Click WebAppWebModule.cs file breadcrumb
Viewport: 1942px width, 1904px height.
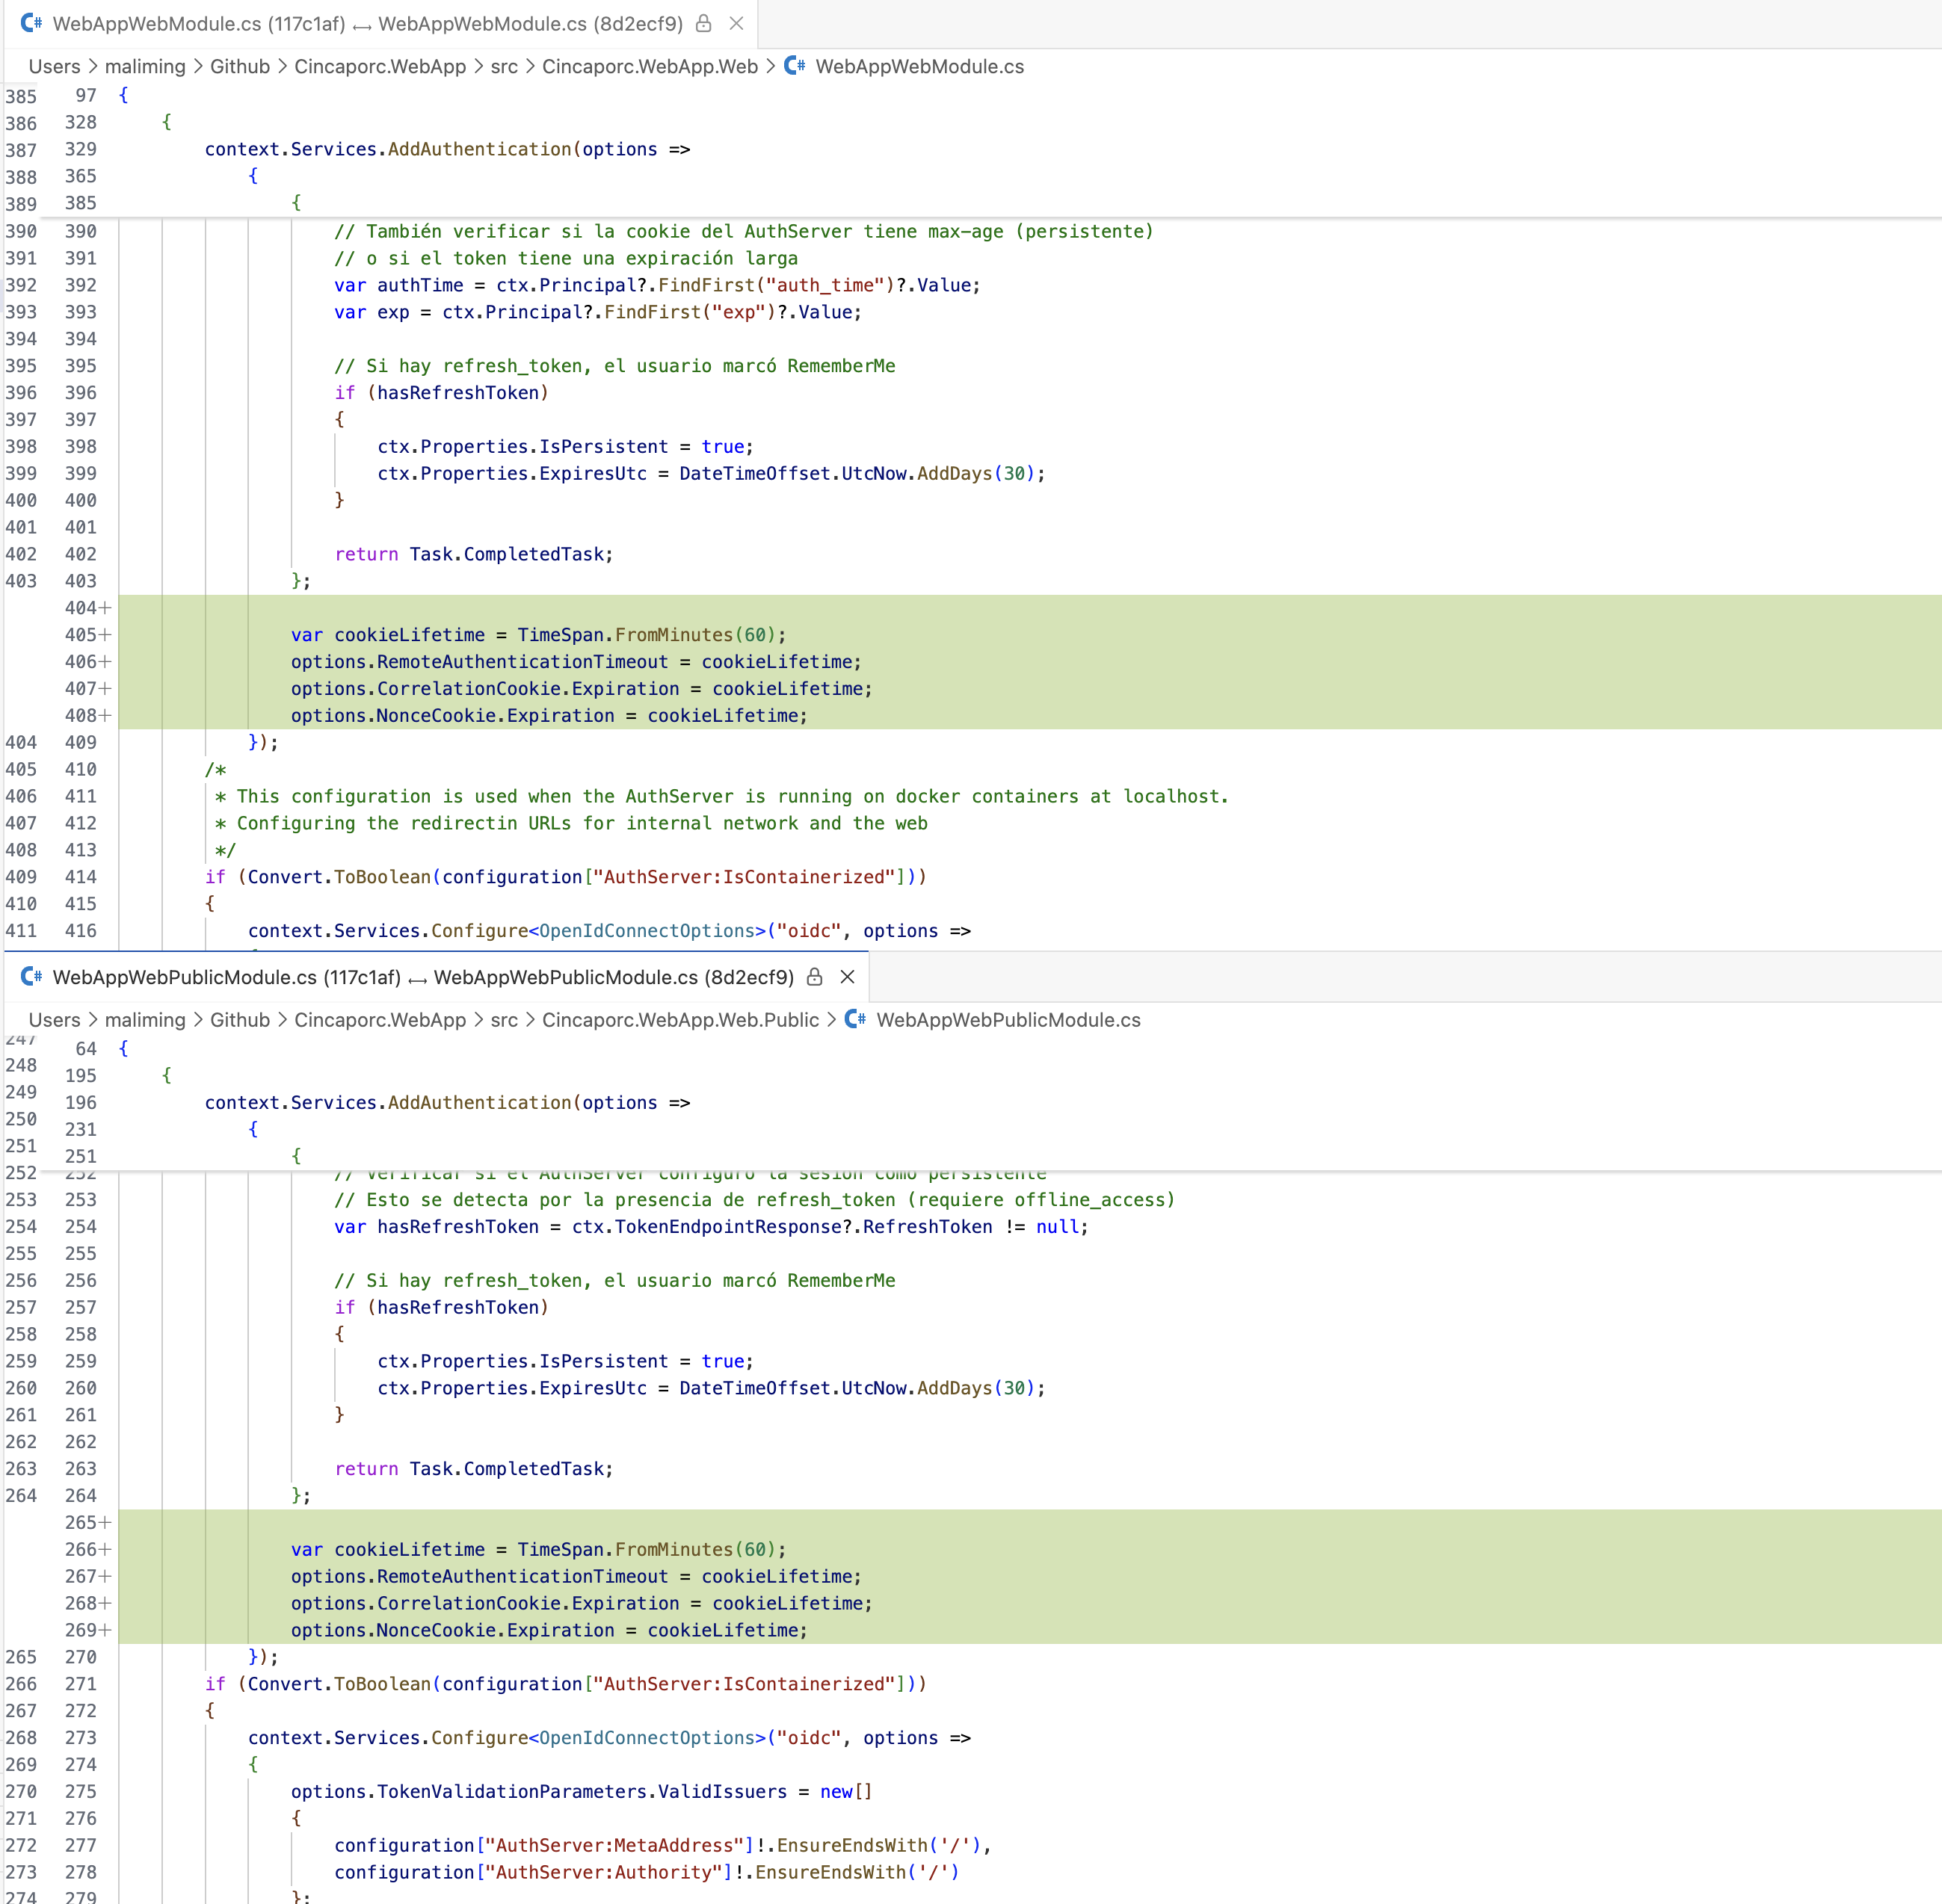tap(919, 66)
